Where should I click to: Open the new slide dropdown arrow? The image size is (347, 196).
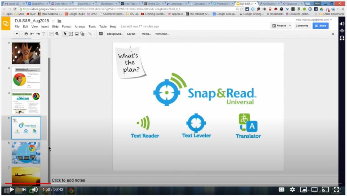(21, 34)
